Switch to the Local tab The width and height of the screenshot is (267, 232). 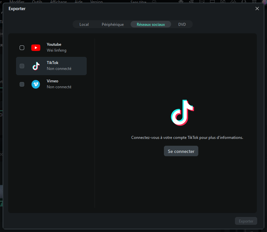84,24
